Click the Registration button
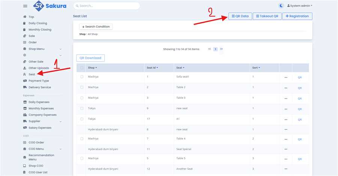 point(297,16)
